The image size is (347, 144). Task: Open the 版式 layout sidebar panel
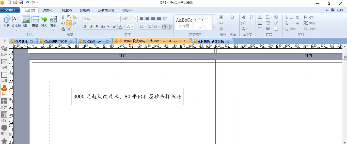tap(4, 104)
